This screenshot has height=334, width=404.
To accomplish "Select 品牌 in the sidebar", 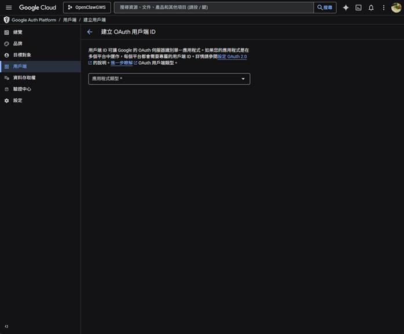I will (18, 43).
